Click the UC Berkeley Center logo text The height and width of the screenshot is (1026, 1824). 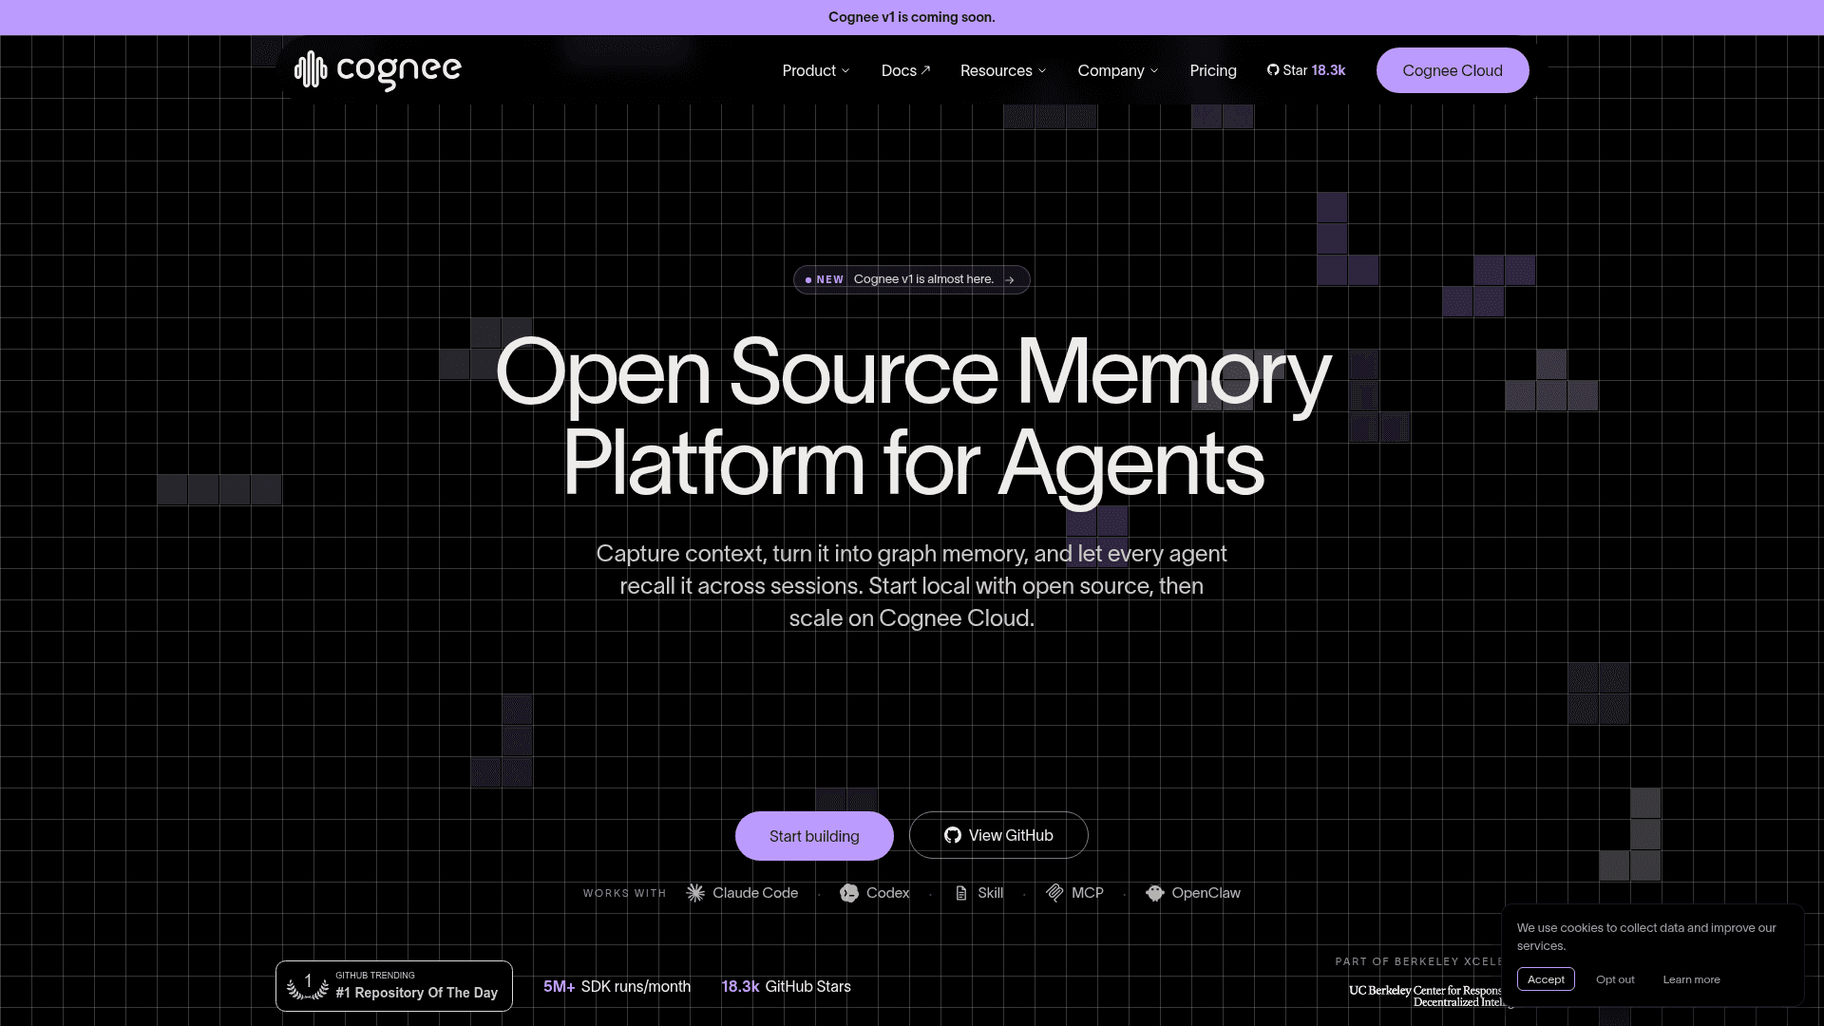[1426, 996]
